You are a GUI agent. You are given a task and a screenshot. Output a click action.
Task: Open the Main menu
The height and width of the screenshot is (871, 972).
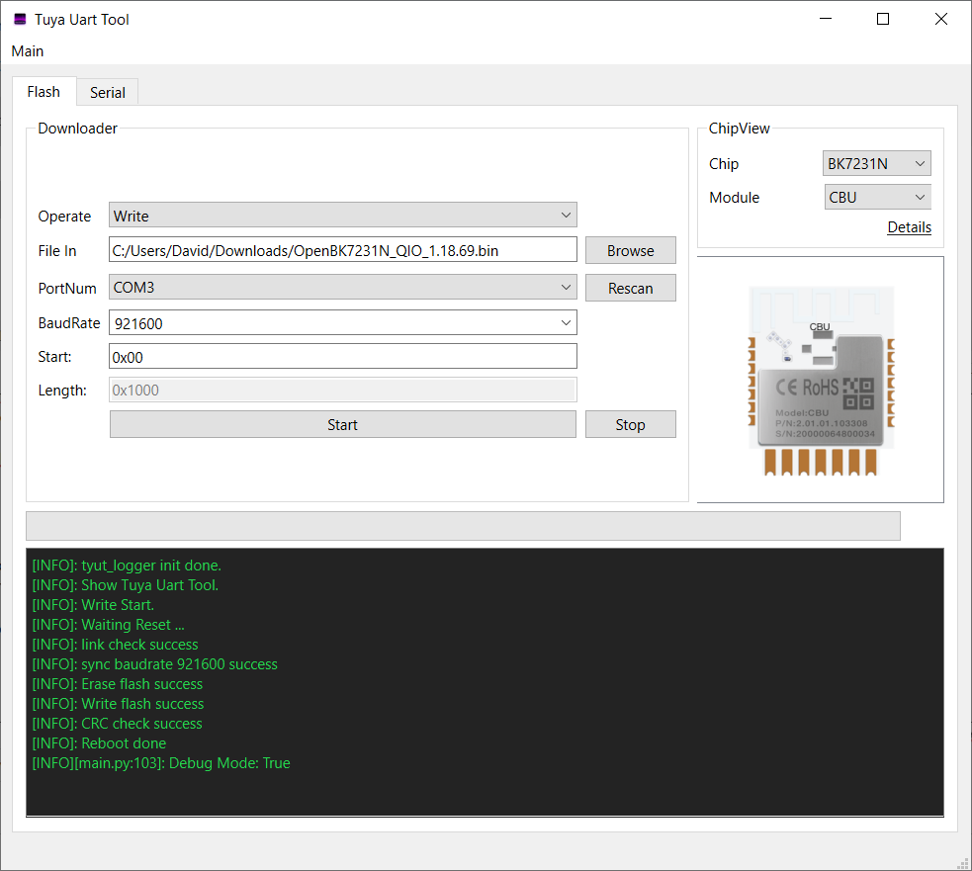(x=28, y=51)
